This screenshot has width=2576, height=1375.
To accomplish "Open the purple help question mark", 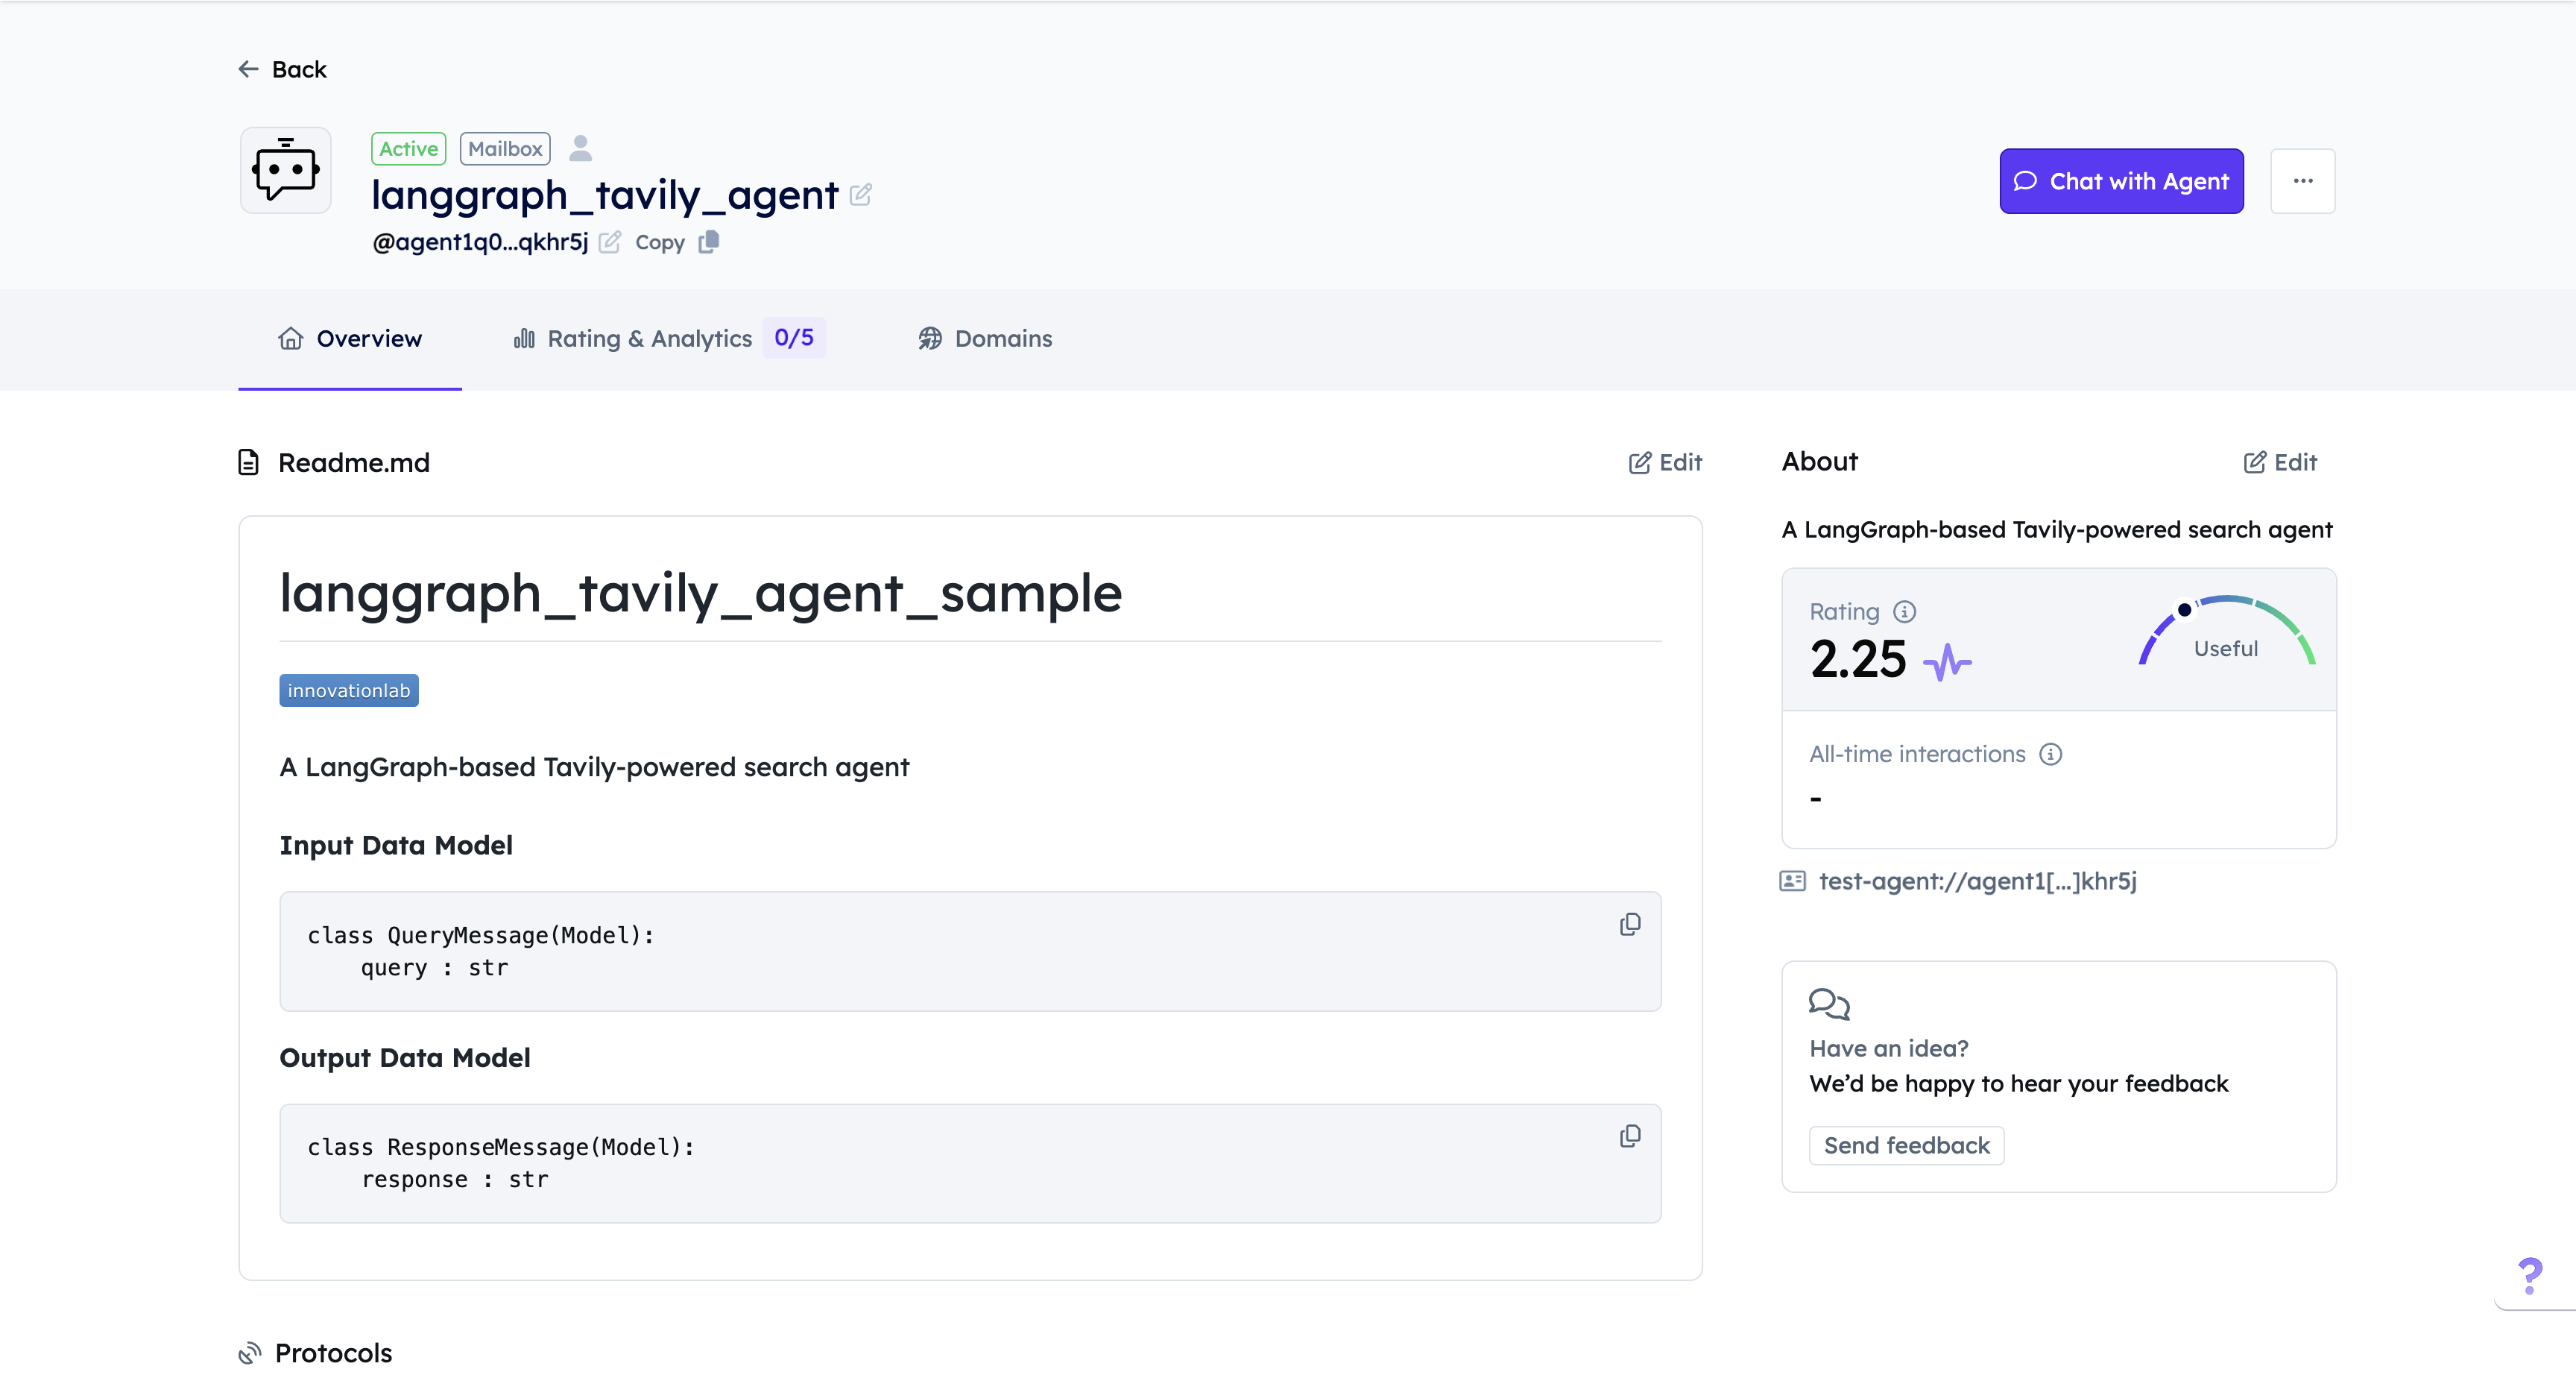I will point(2530,1276).
